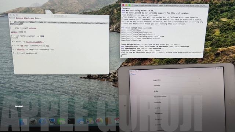Click the '/usr/bin/sudo /usr/sbin/chown' command line
The image size is (235, 132).
pyautogui.click(x=155, y=47)
